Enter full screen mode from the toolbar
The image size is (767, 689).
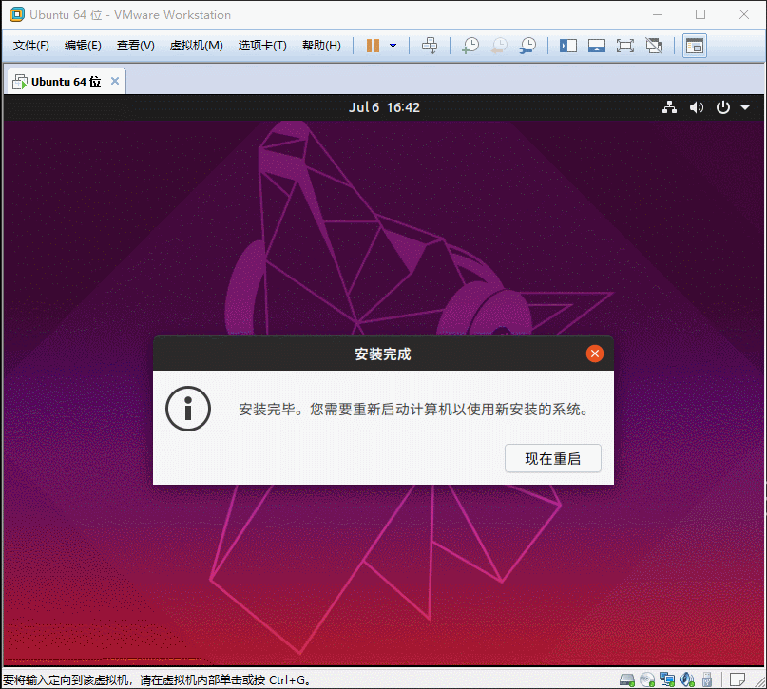[624, 46]
